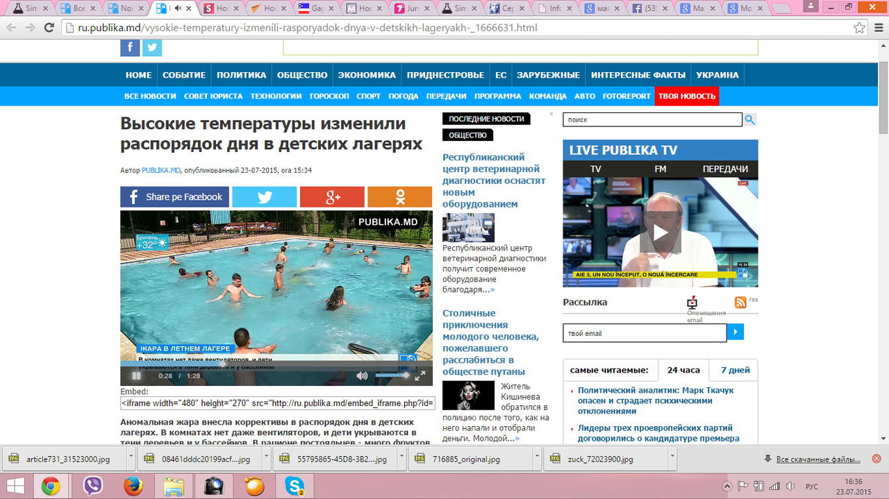Open the ЭКОНОМИКА section
Viewport: 889px width, 499px height.
click(x=367, y=75)
